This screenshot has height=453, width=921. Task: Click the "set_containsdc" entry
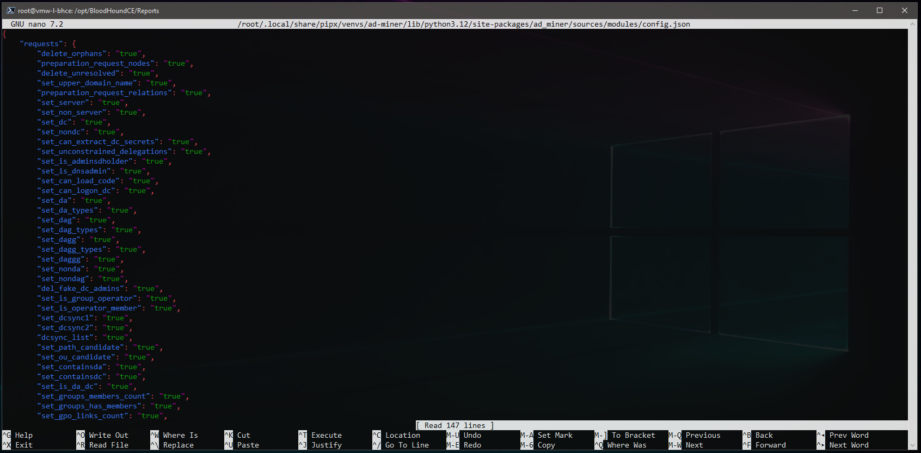tap(91, 377)
